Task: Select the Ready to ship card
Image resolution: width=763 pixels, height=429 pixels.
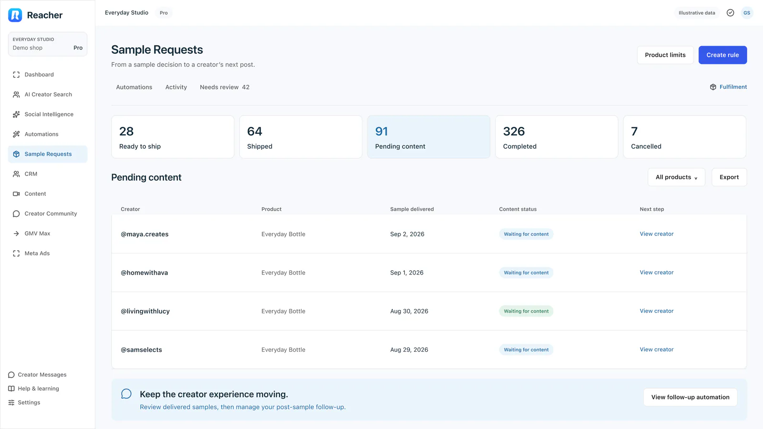Action: click(173, 137)
